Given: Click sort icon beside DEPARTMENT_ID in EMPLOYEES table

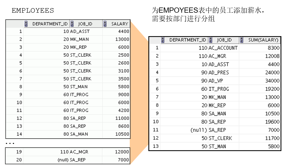Looking at the screenshot, I should [26, 24].
